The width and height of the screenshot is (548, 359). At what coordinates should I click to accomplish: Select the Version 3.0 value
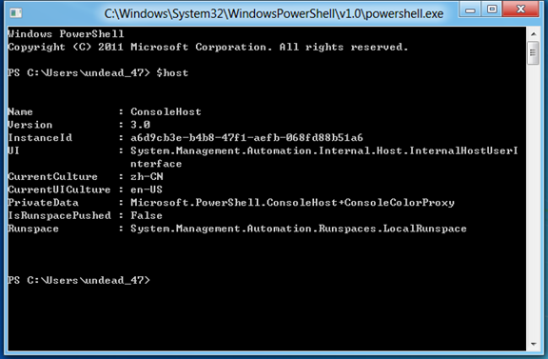140,125
